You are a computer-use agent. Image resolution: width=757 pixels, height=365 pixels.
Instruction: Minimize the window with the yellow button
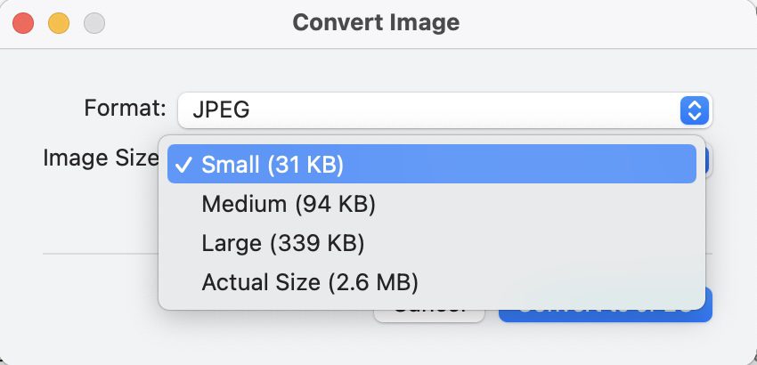pyautogui.click(x=59, y=22)
